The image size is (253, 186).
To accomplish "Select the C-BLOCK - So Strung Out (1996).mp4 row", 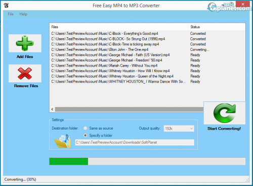I will [x=147, y=39].
